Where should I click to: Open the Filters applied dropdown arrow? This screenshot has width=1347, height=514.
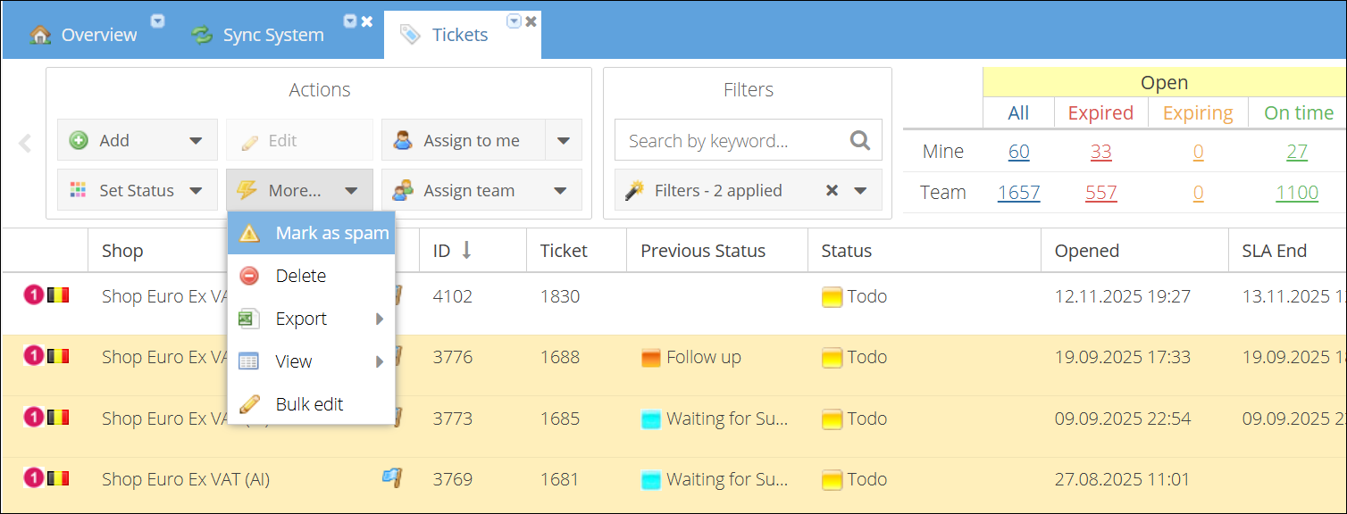[860, 190]
